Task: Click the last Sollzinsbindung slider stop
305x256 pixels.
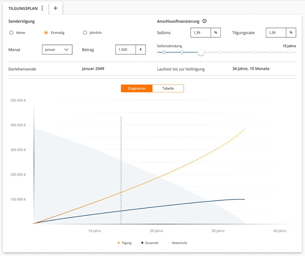Action: point(289,52)
